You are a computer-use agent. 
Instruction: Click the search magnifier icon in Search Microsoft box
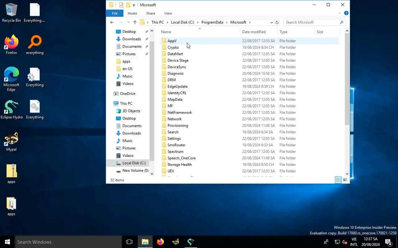coord(341,22)
